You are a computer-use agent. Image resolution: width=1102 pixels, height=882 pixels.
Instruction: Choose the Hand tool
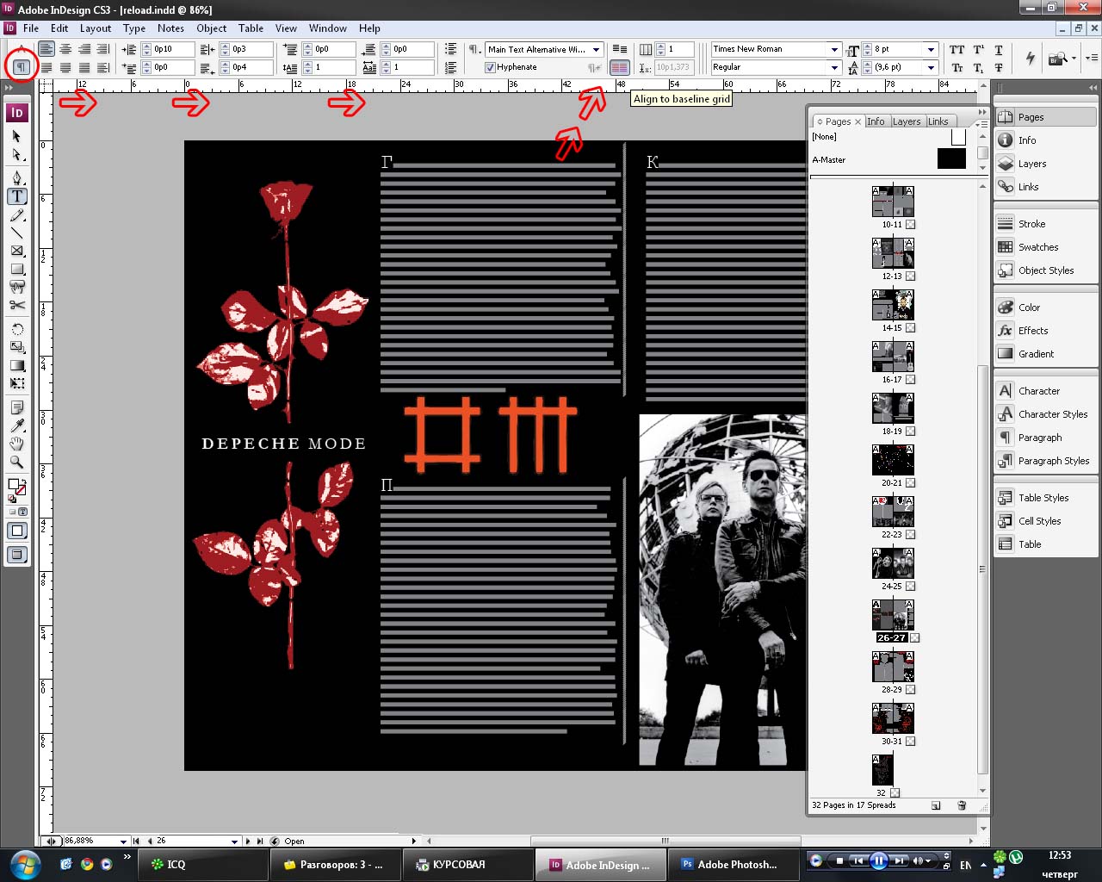(x=16, y=444)
